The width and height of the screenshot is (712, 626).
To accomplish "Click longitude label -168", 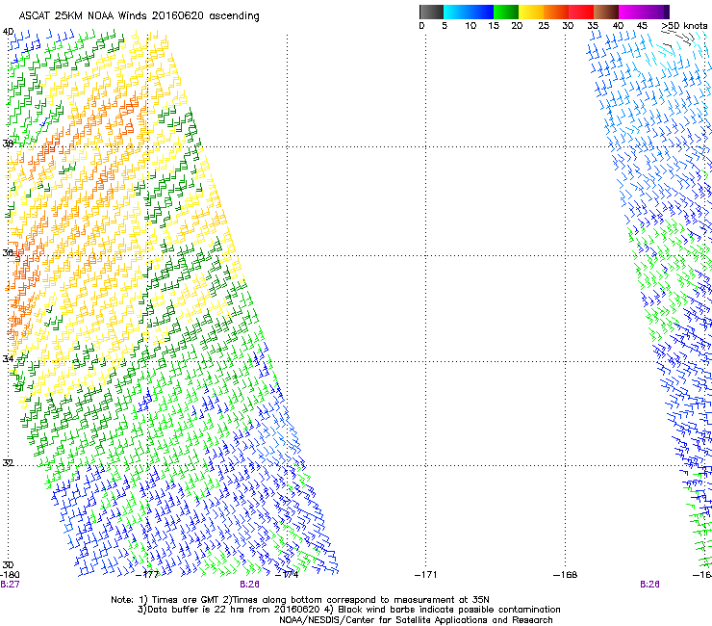I will tap(565, 575).
